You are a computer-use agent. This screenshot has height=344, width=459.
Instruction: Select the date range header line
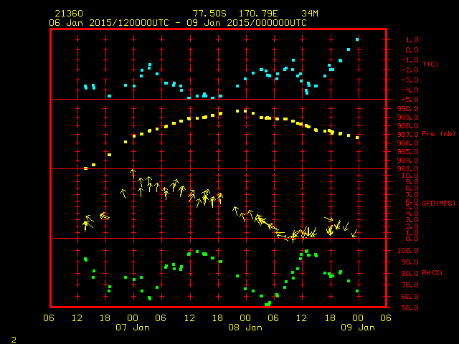click(177, 22)
